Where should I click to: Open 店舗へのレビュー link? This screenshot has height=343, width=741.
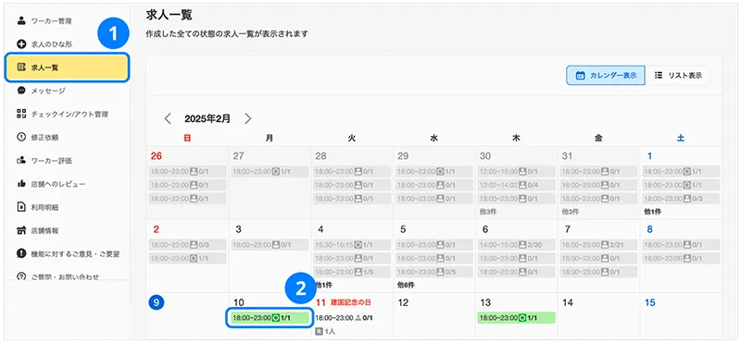(58, 184)
